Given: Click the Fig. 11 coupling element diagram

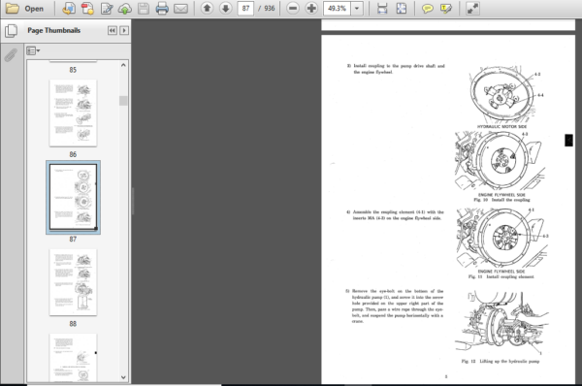Looking at the screenshot, I should 501,238.
